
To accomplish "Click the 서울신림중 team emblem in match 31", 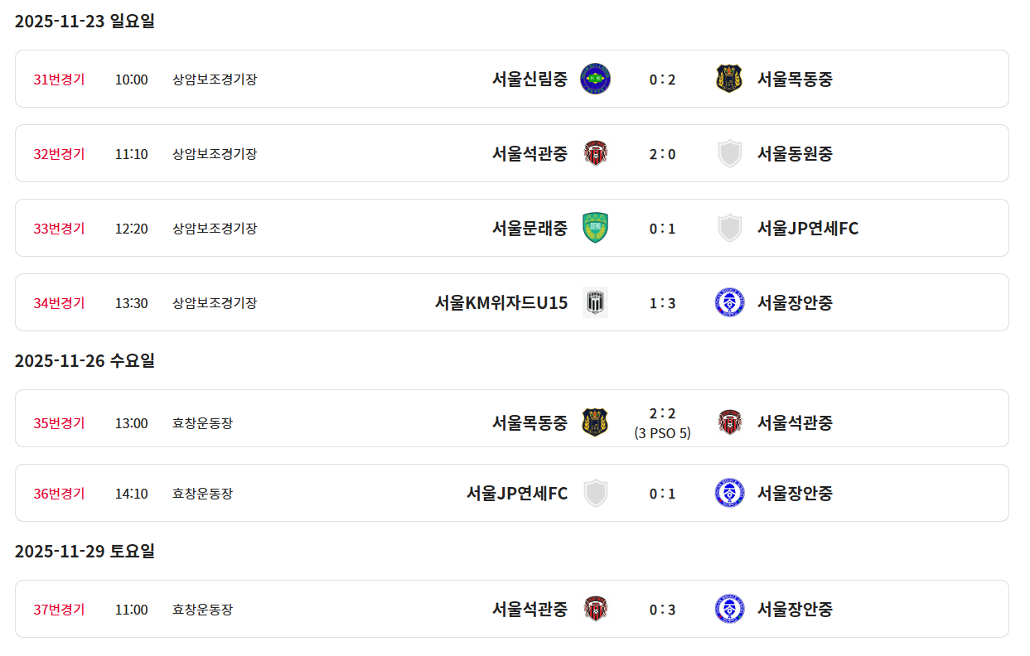I will [x=595, y=79].
